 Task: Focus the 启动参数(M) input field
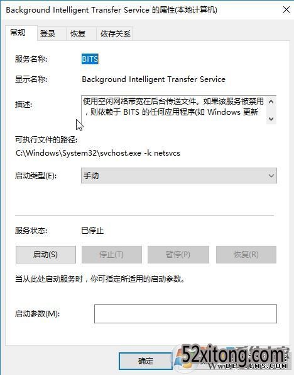pos(185,314)
